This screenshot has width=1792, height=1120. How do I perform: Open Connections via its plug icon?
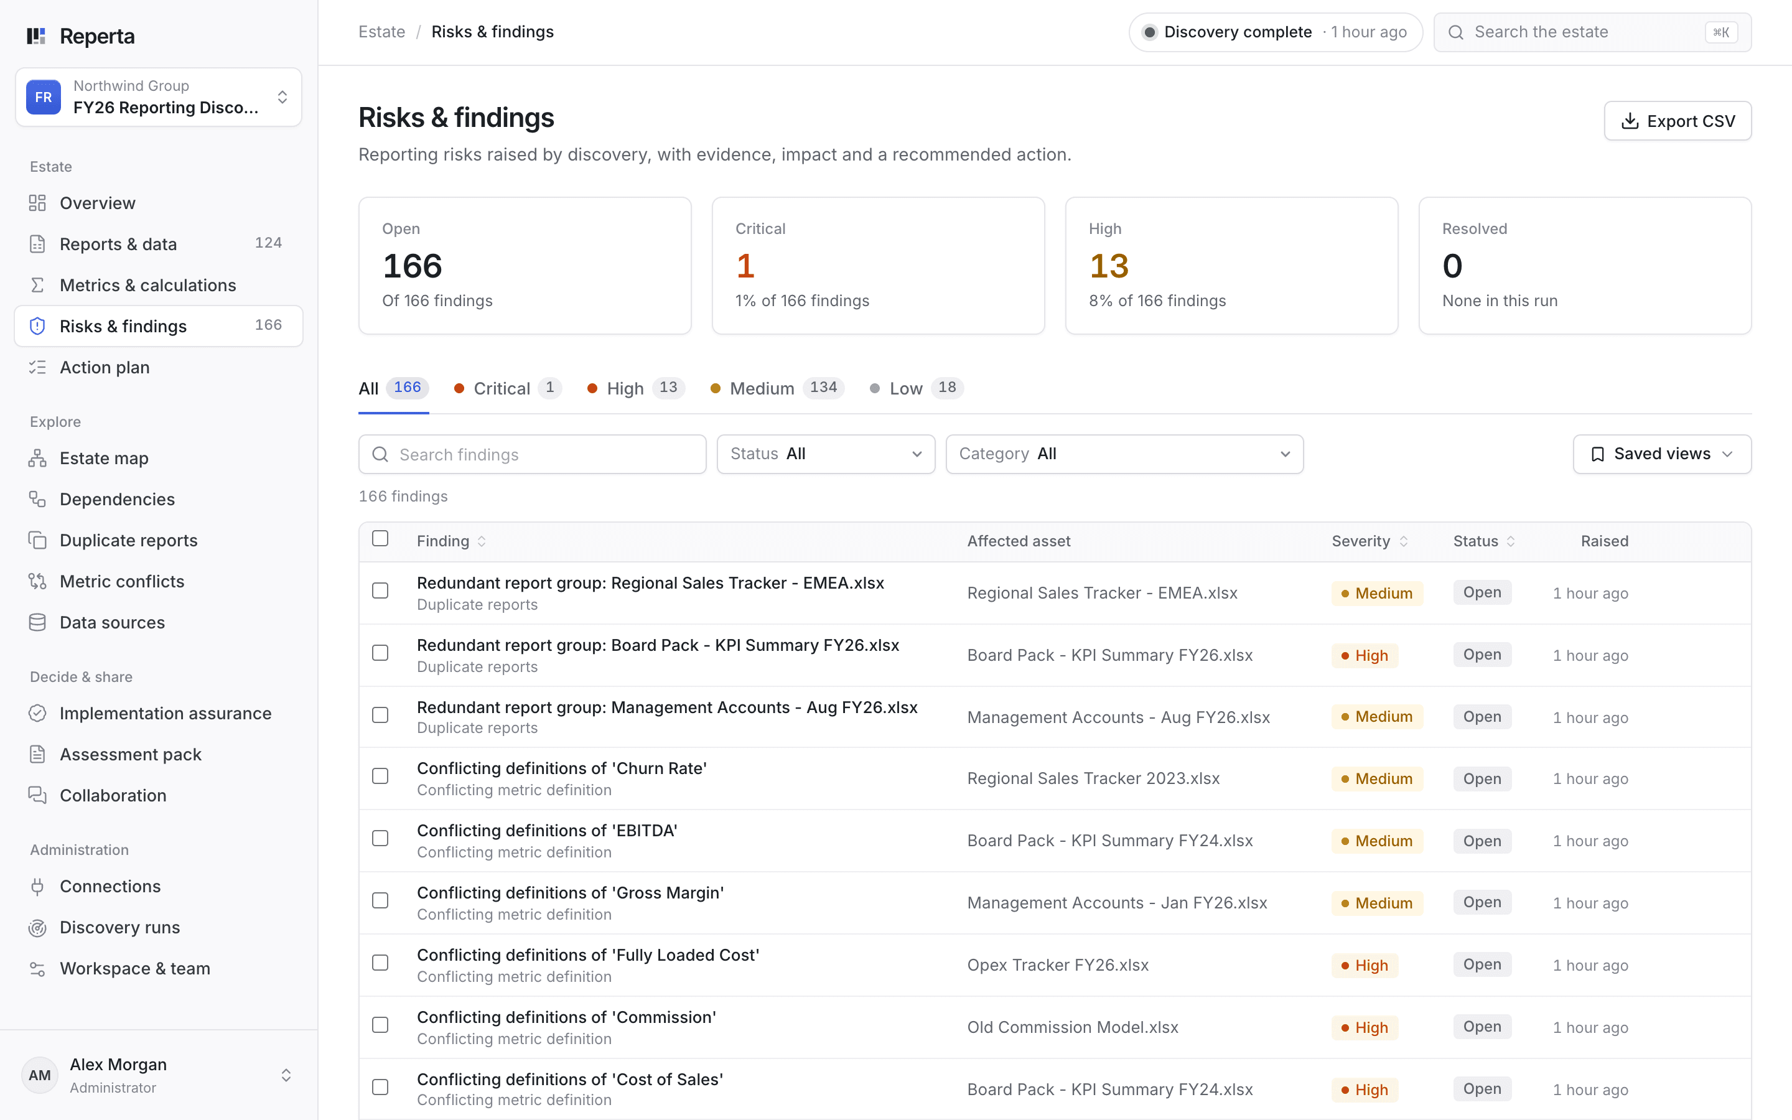(x=37, y=887)
